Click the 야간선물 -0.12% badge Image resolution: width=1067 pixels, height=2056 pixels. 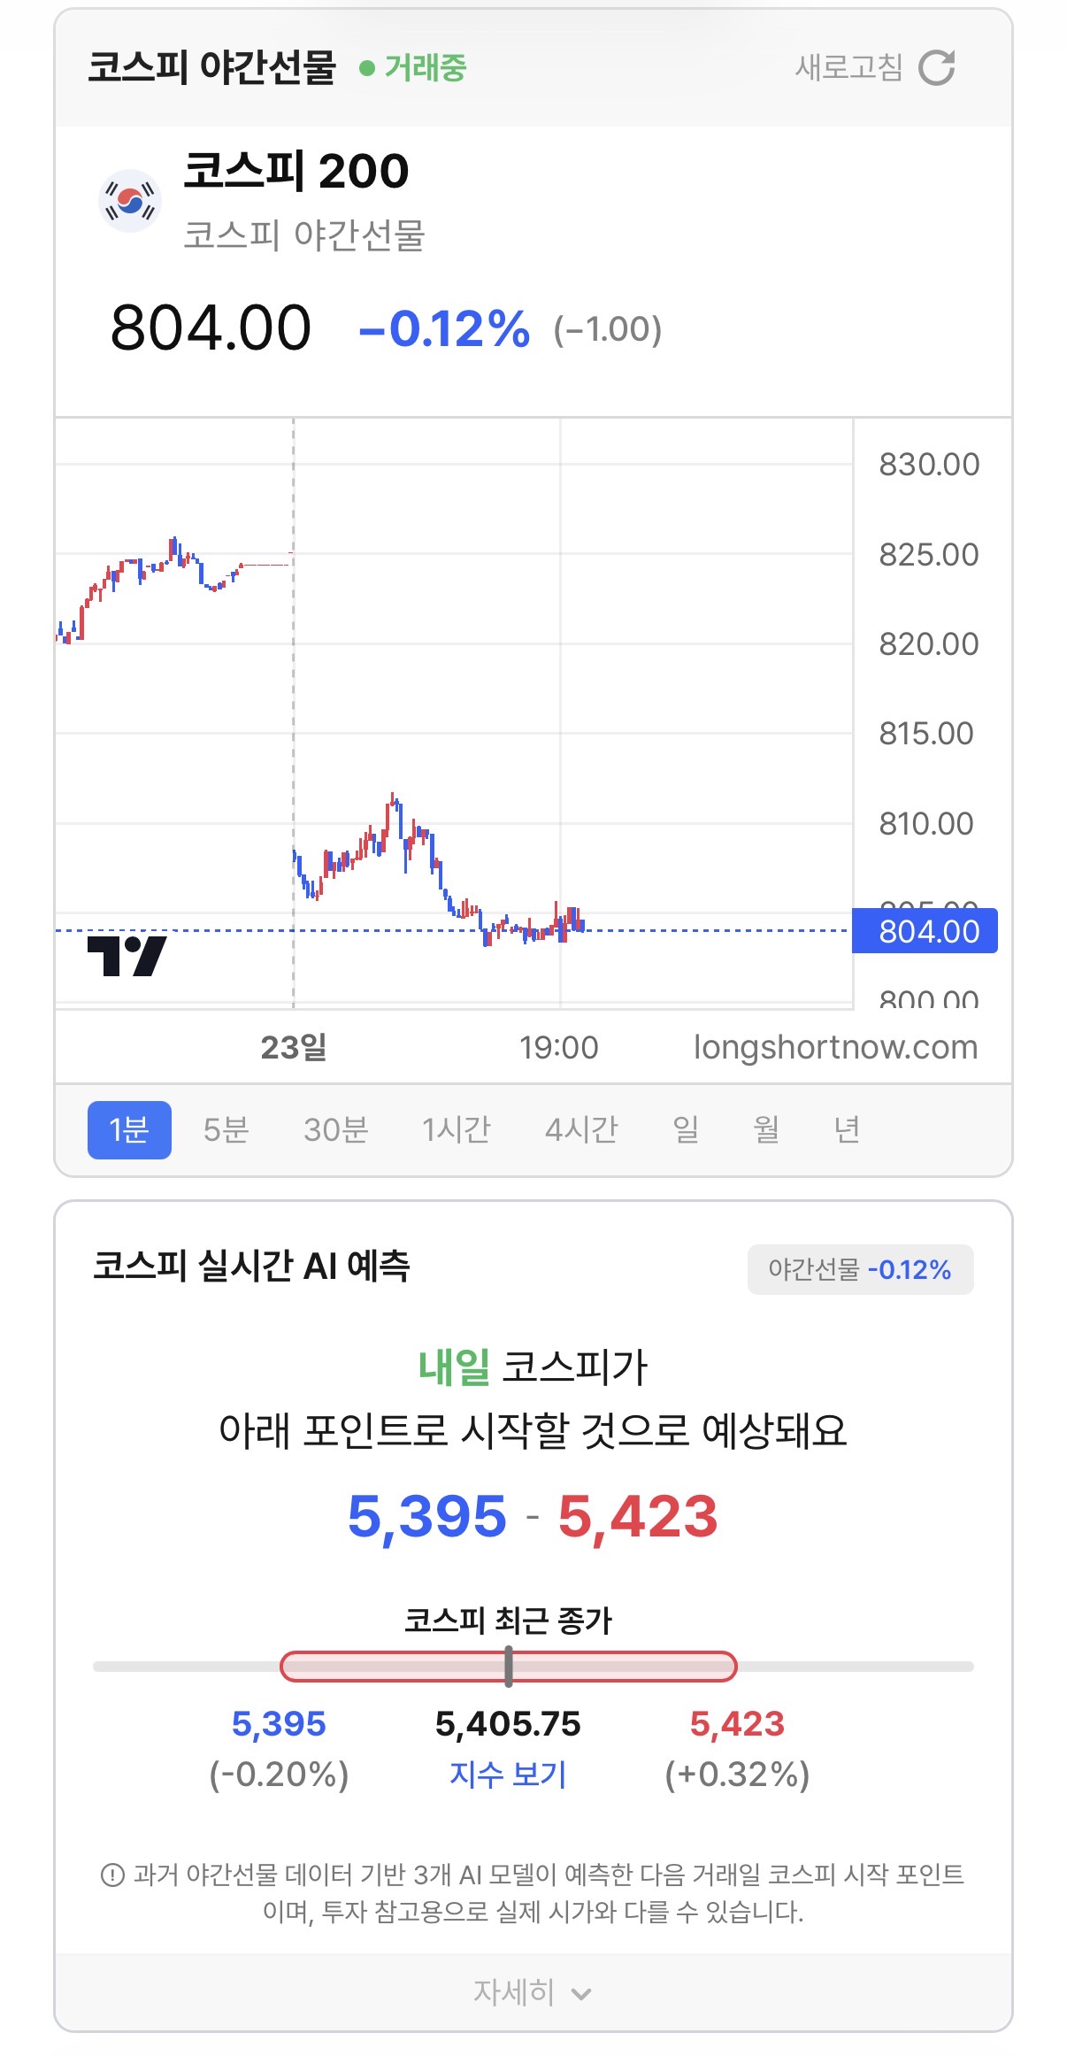[x=860, y=1269]
